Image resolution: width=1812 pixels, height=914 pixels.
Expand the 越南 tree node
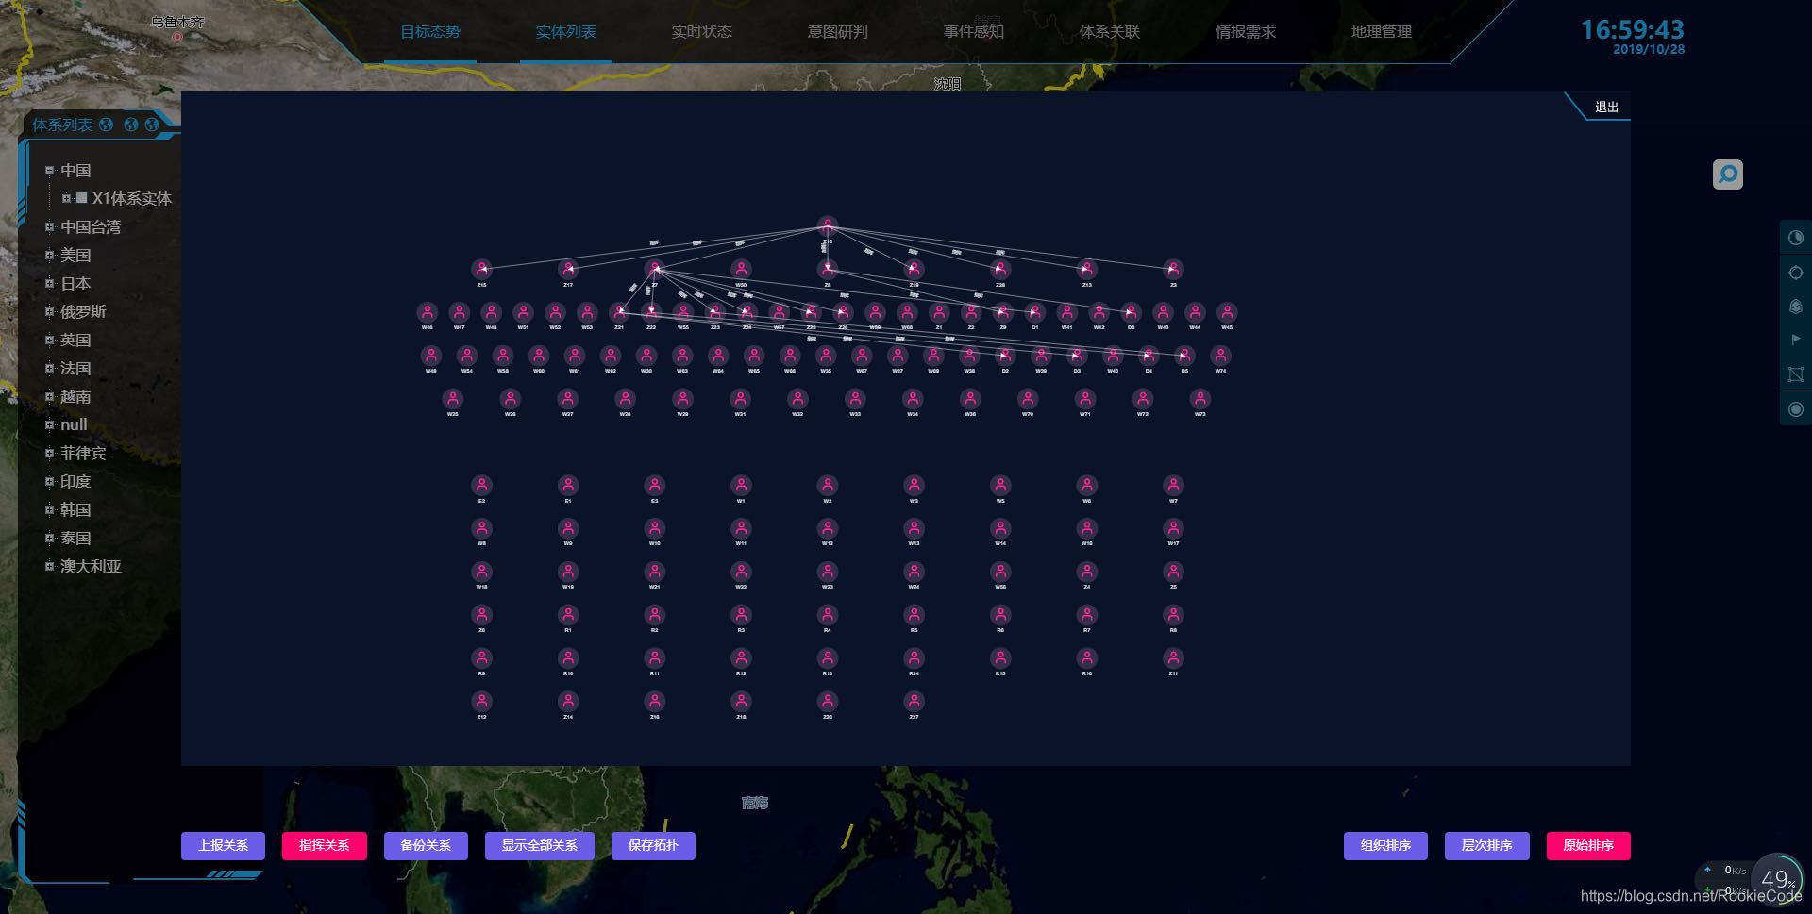(49, 396)
